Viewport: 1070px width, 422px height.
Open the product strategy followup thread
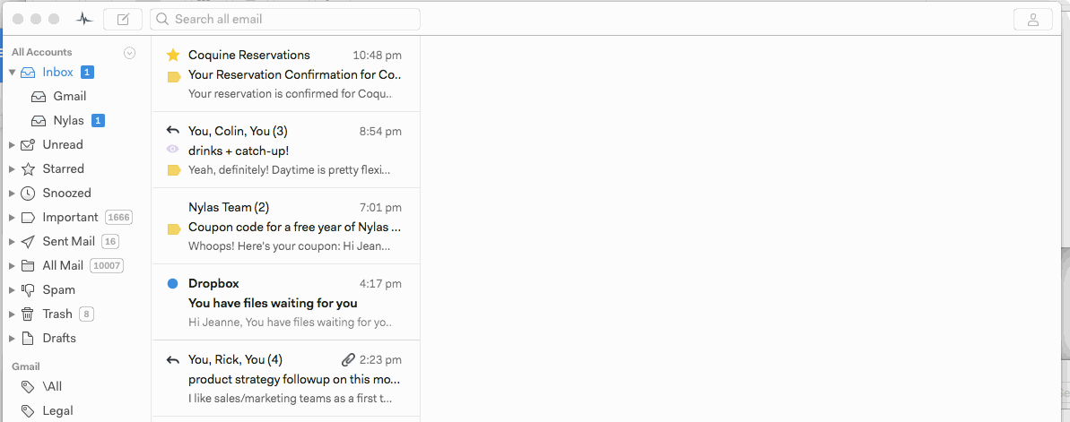[x=287, y=379]
